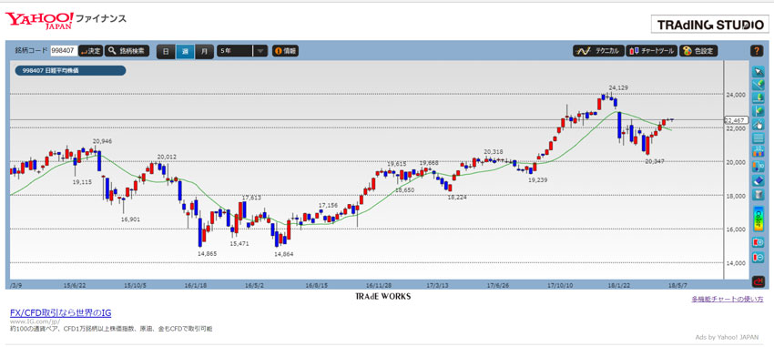The image size is (774, 347).
Task: Open the FX/CFD取引なら世界のIG ad link
Action: pos(61,312)
